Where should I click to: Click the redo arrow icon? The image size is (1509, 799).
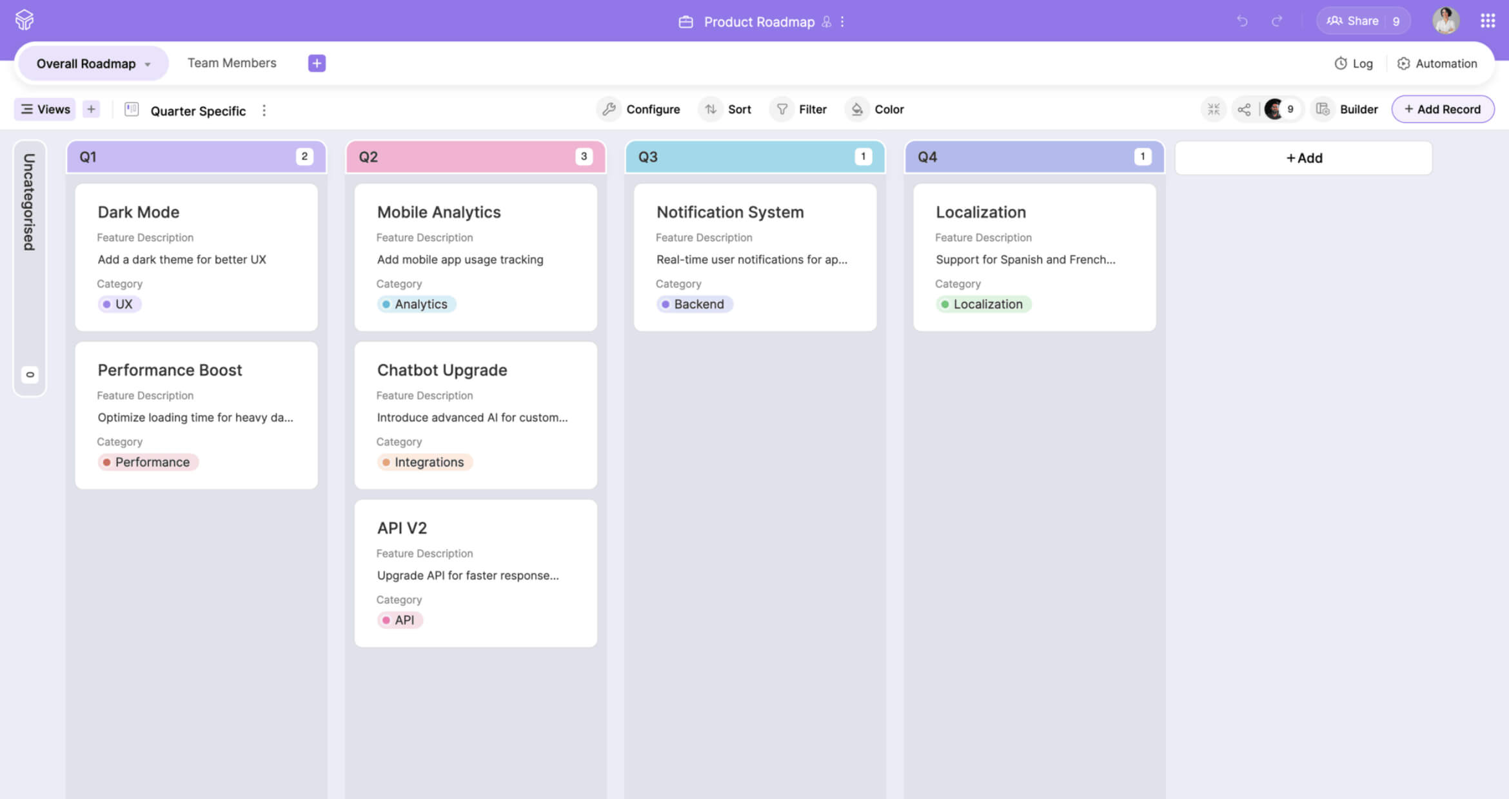coord(1277,21)
